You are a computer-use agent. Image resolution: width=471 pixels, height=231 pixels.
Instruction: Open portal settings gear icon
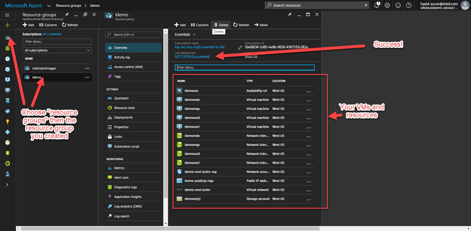tap(387, 5)
